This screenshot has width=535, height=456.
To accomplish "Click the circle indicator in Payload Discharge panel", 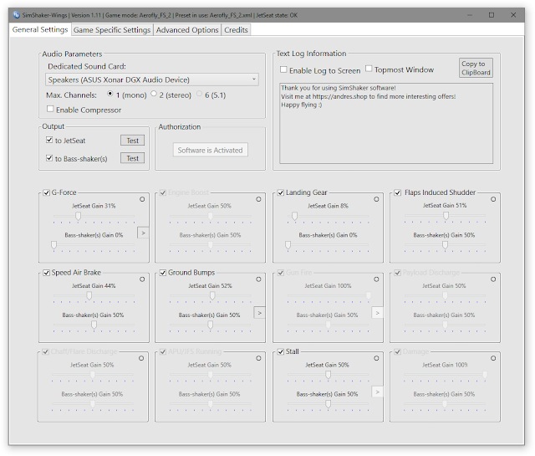I will (493, 279).
